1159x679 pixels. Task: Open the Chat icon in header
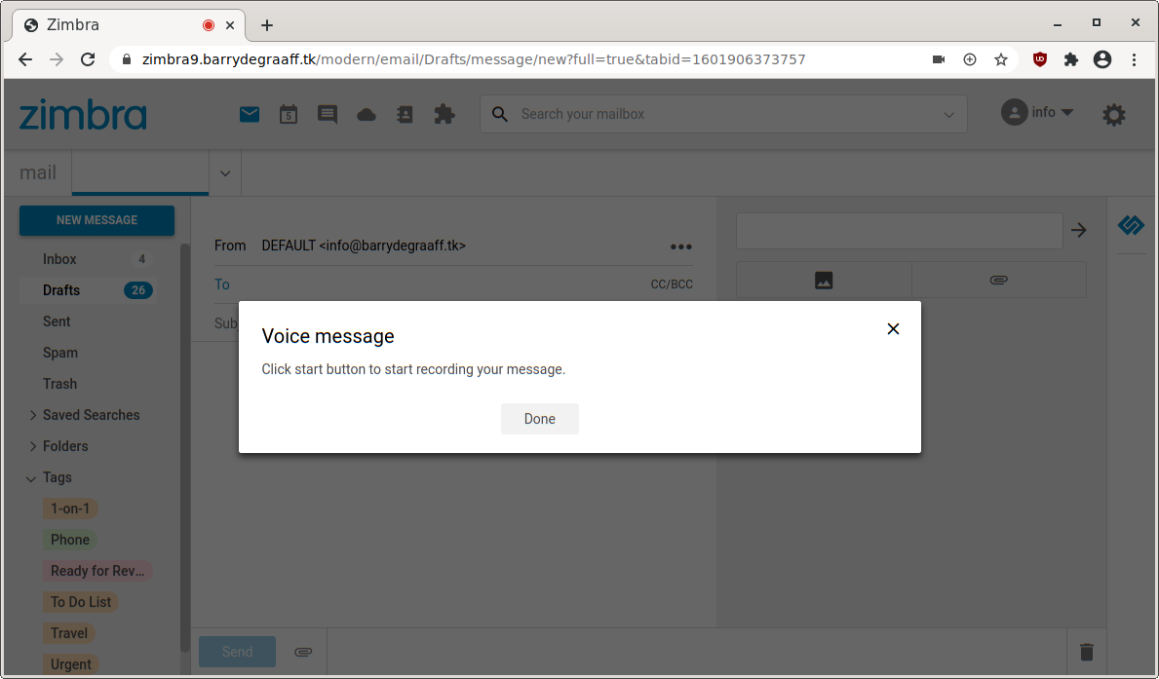point(328,115)
